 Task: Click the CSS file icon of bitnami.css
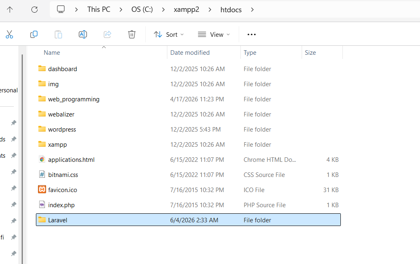pyautogui.click(x=42, y=175)
